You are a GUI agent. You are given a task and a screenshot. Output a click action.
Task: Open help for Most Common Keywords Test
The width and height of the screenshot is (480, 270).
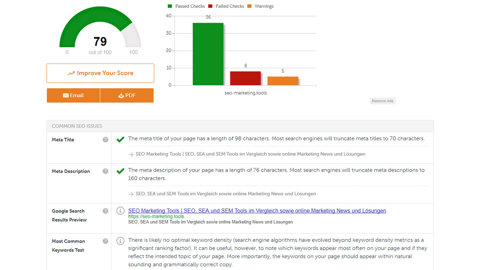coord(105,241)
